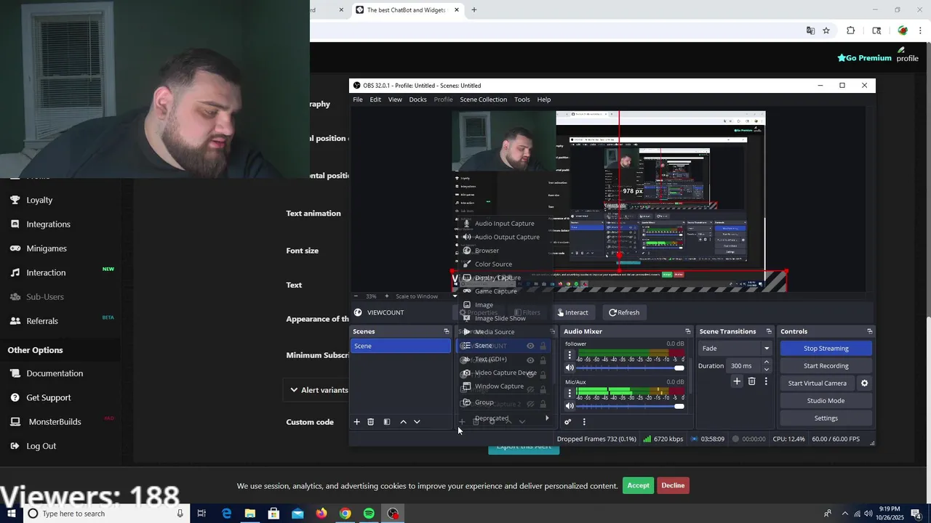Undock the Scene Transitions panel
Viewport: 931px width, 523px height.
[769, 331]
